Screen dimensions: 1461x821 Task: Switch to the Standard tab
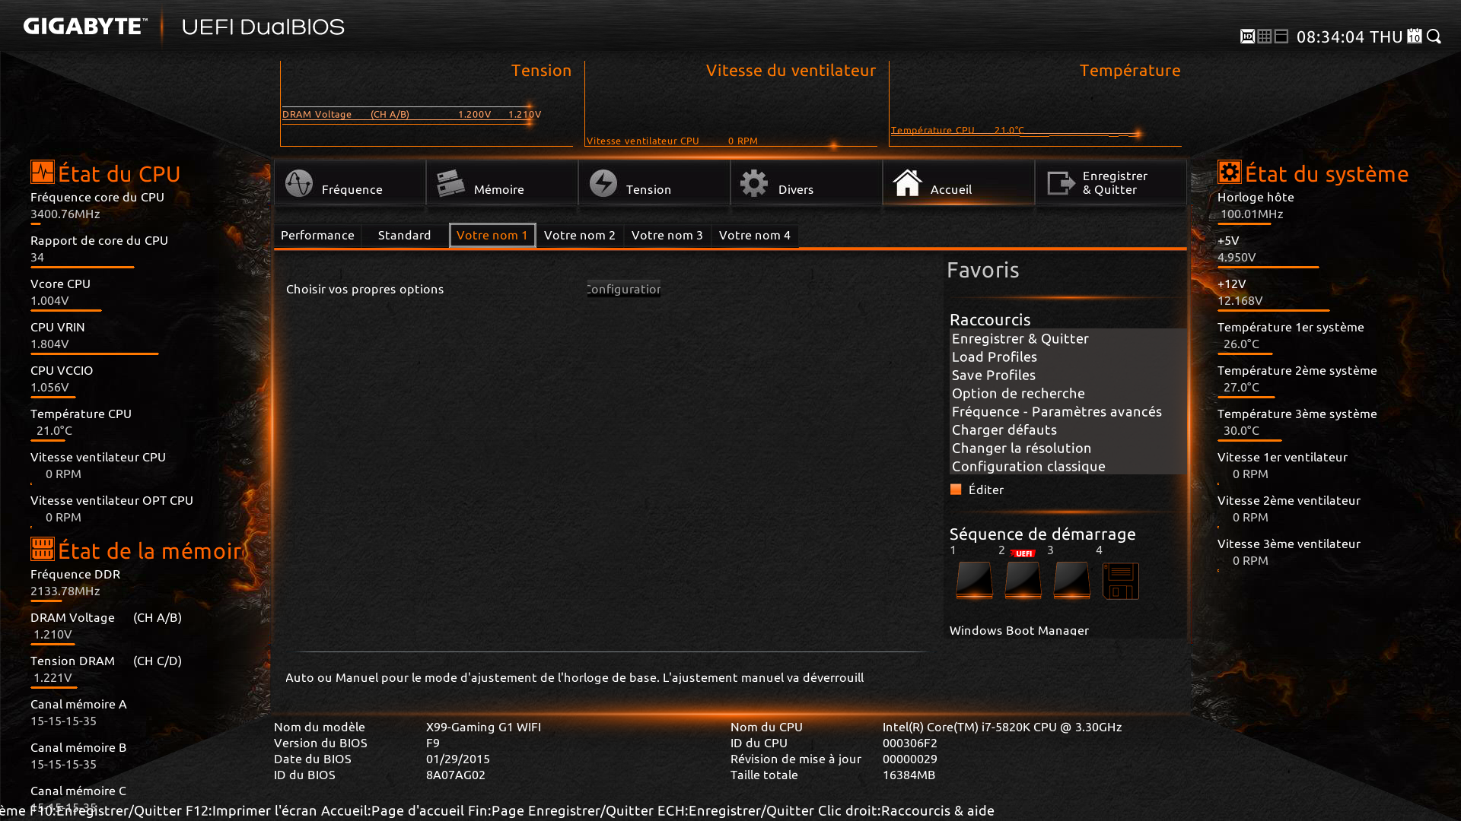click(x=405, y=236)
